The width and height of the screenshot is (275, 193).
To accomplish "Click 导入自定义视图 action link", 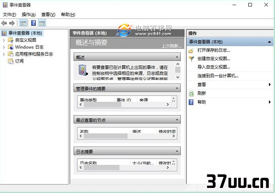I will (214, 67).
